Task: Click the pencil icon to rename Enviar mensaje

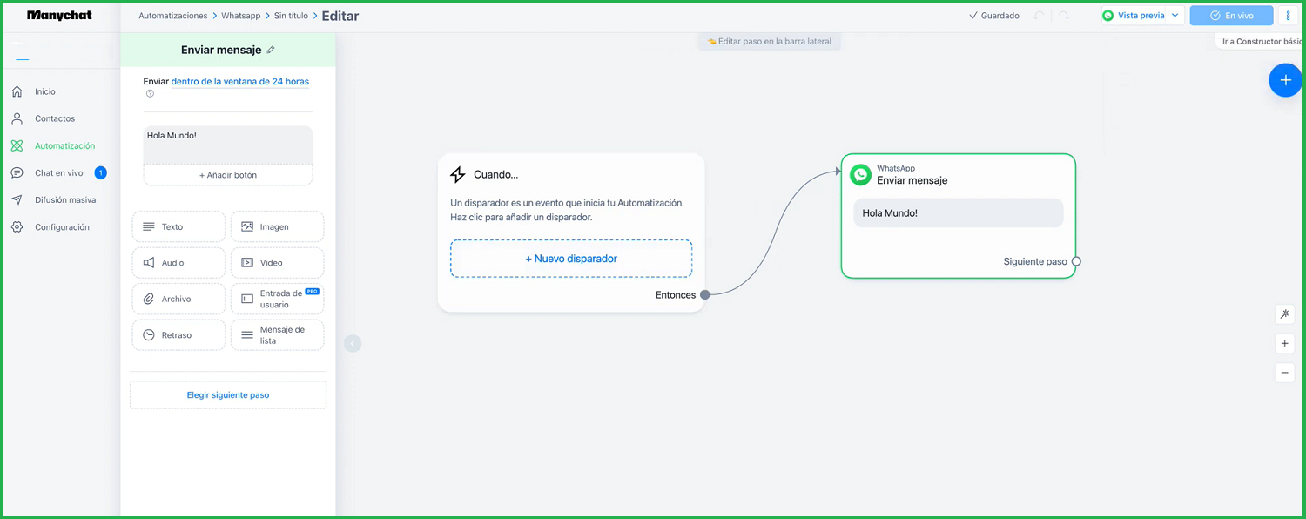Action: click(x=271, y=50)
